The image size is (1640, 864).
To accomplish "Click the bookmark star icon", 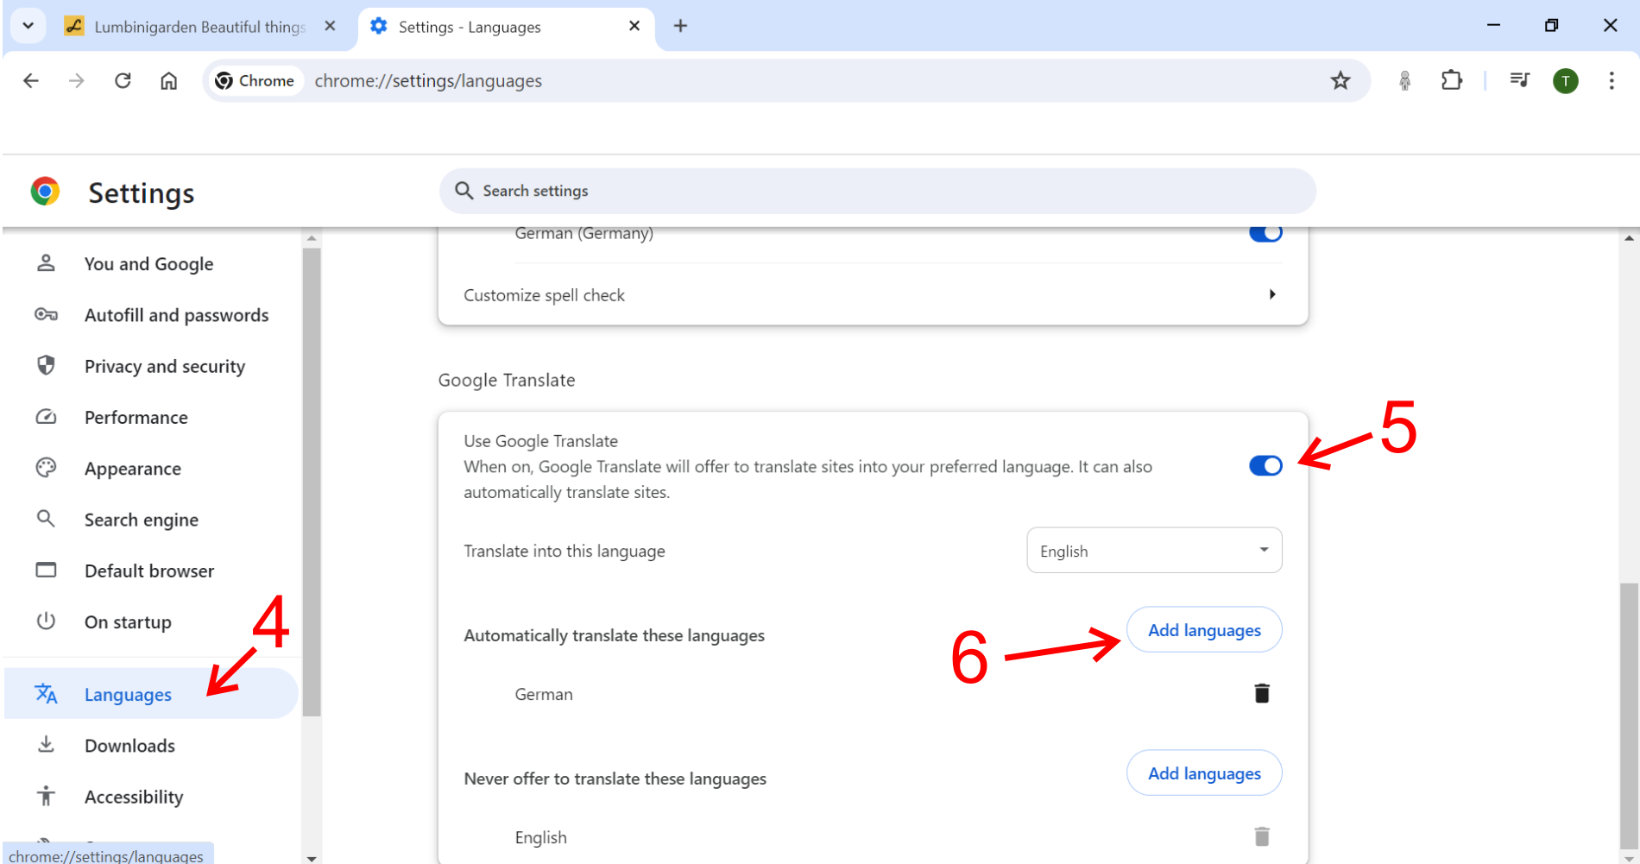I will [x=1340, y=81].
